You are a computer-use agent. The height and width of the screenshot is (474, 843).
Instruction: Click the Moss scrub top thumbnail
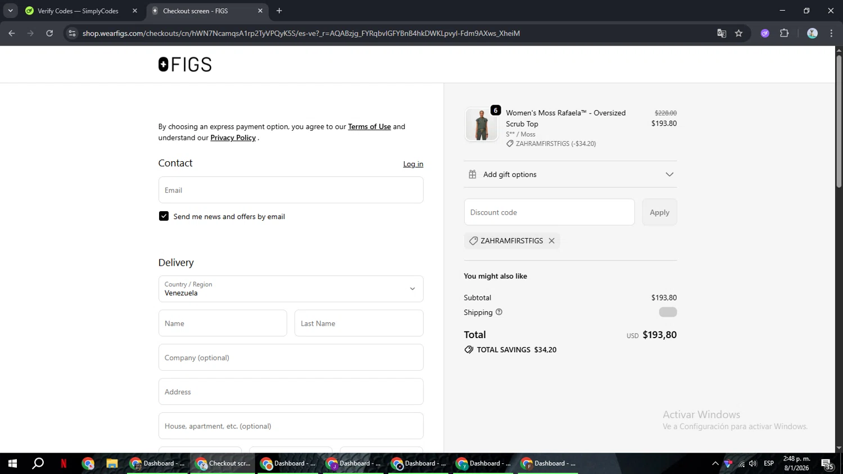point(481,124)
